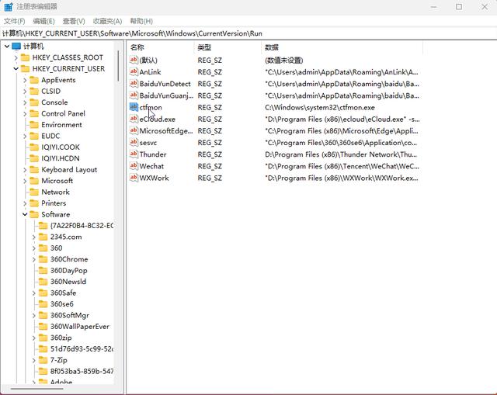The height and width of the screenshot is (395, 497).
Task: Select the Thunder value icon
Action: tap(134, 154)
